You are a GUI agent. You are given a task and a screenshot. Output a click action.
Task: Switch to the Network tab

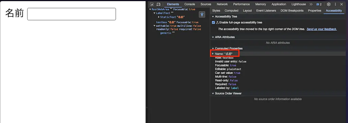point(222,4)
